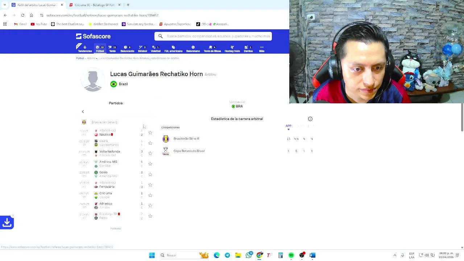Open the Hockey hielo section

point(232,49)
